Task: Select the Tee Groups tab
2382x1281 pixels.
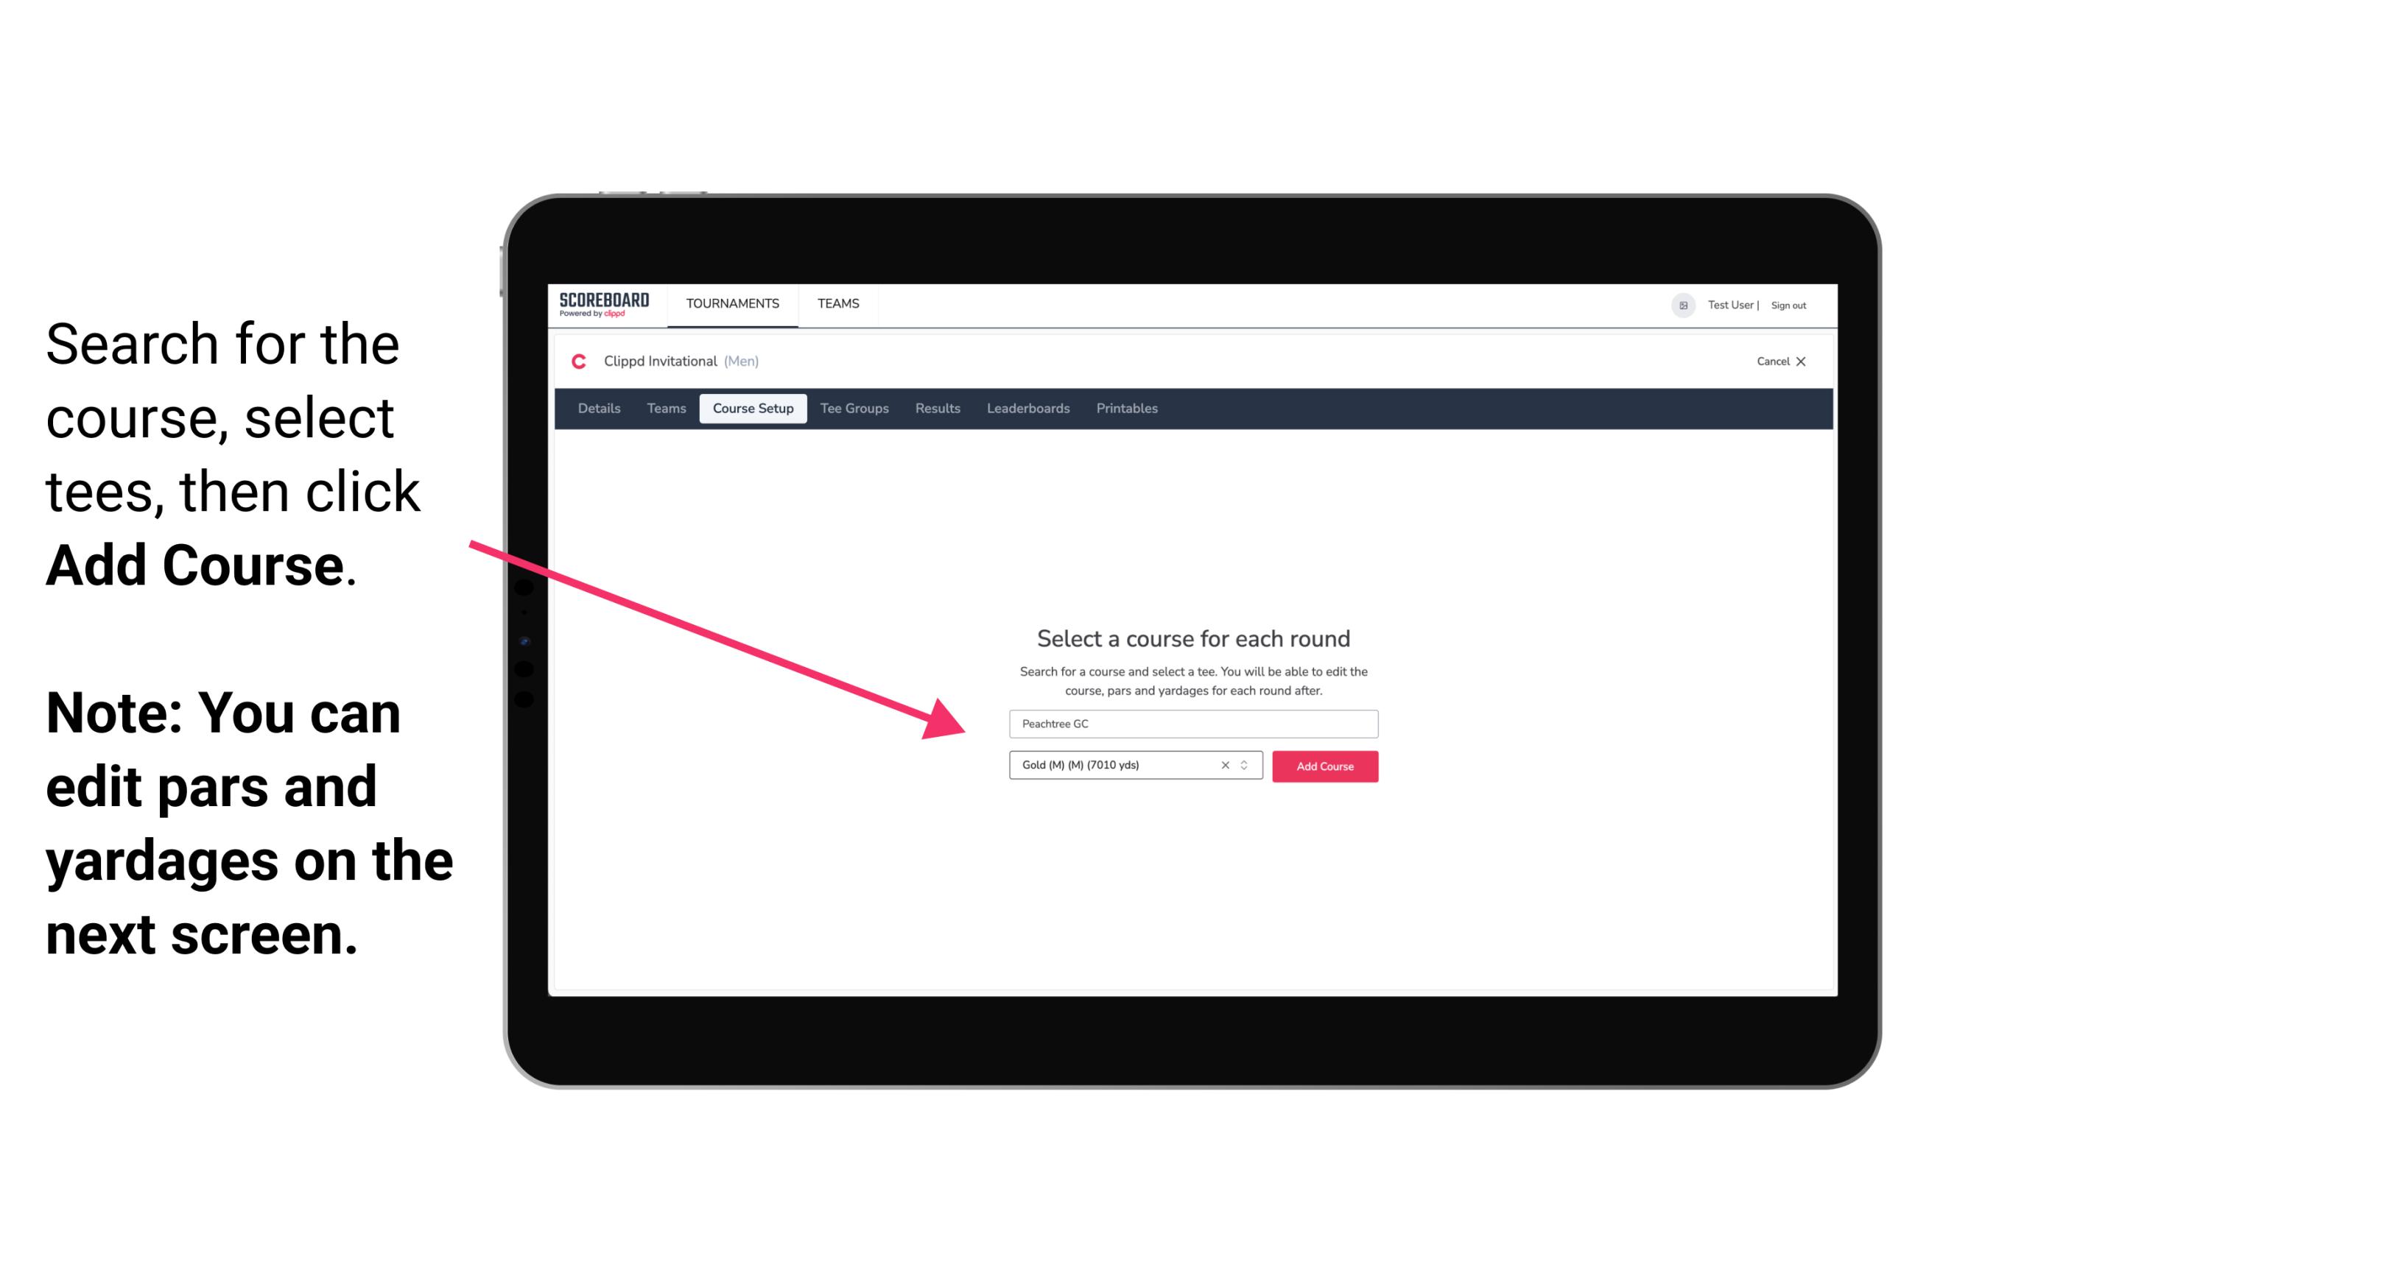Action: tap(852, 409)
